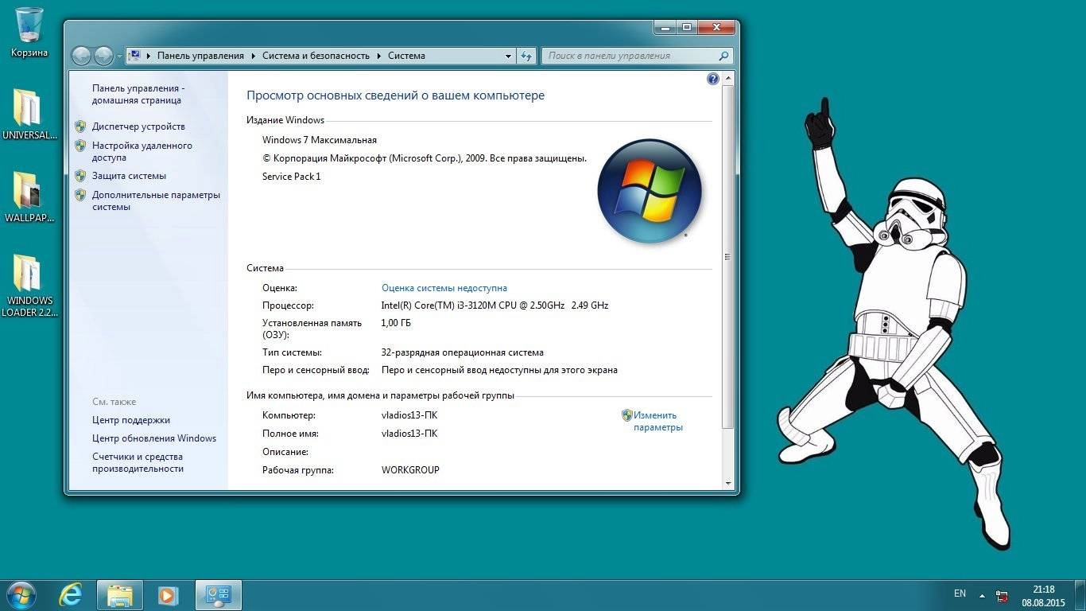
Task: Click the Control Panel taskbar button
Action: click(x=218, y=594)
